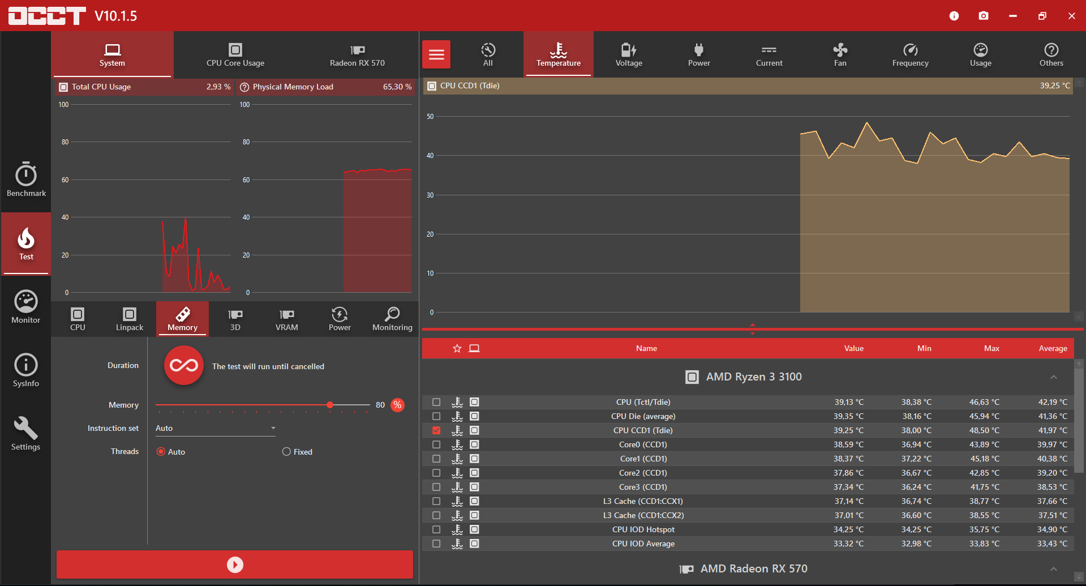Collapse the AMD Ryzen 3 3100 group
Screen dimensions: 1086x586
tap(1054, 377)
